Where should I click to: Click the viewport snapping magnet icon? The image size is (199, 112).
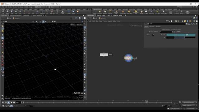[x=2, y=65]
